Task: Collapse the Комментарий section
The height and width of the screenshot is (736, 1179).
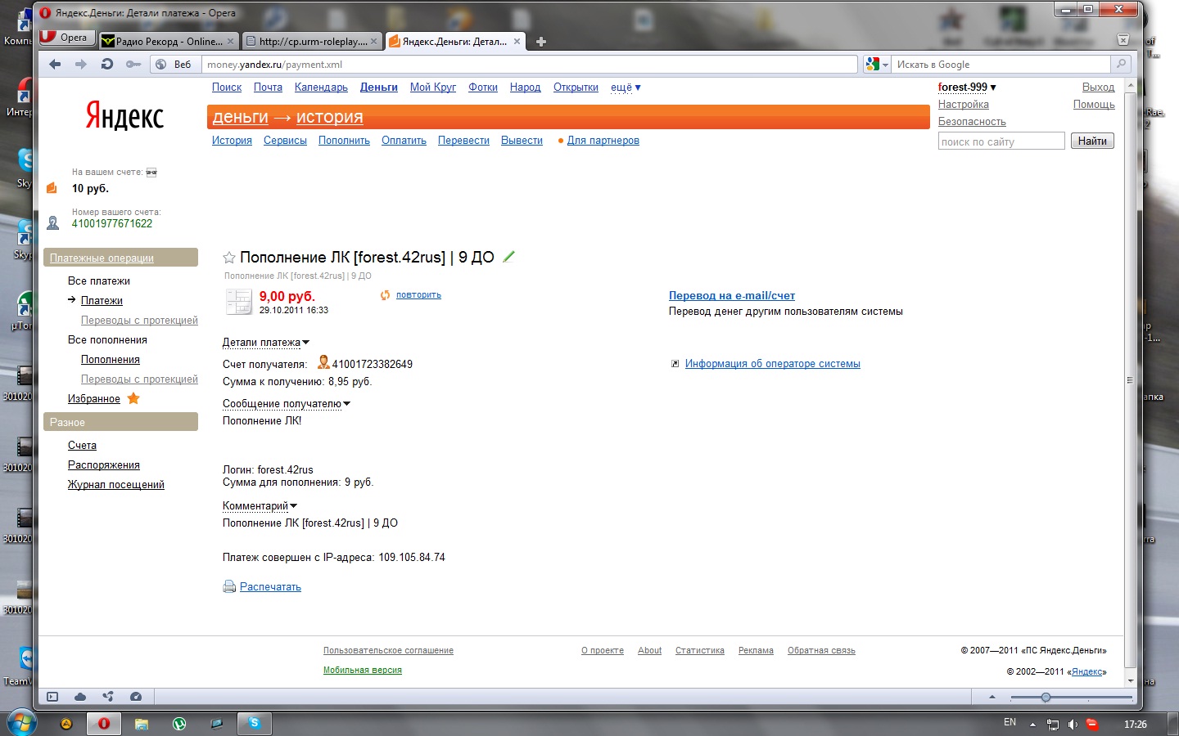Action: coord(260,506)
